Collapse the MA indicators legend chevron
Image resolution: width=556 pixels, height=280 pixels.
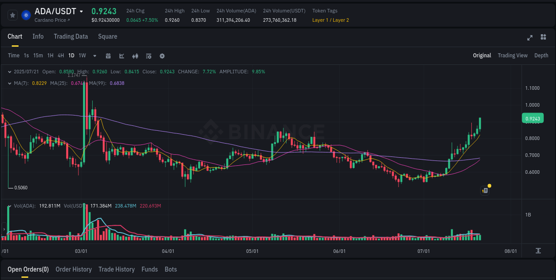[10, 83]
